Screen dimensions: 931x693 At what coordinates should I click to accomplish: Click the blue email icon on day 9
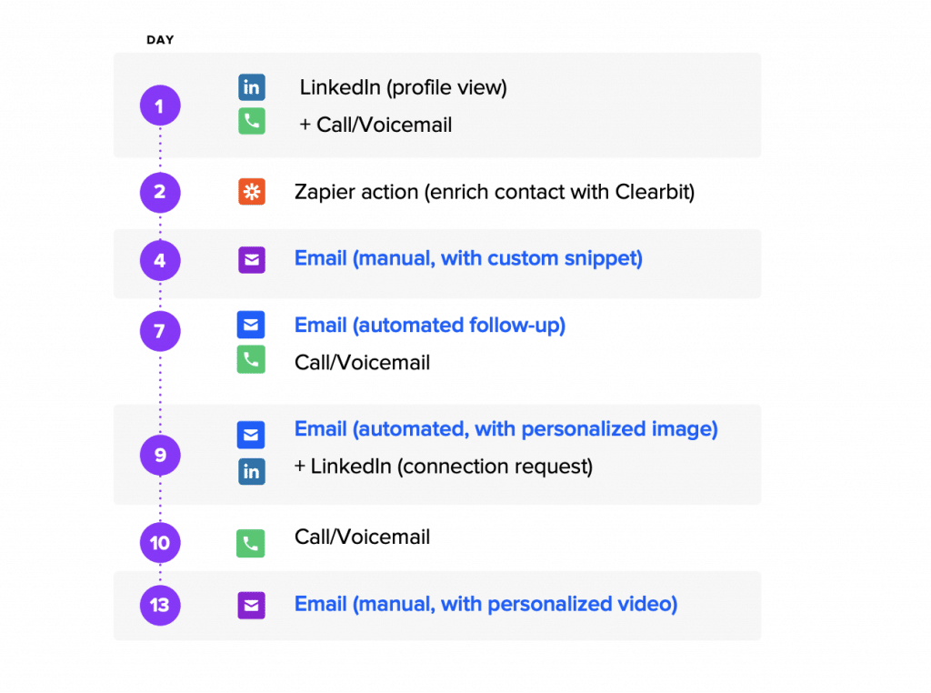(251, 436)
